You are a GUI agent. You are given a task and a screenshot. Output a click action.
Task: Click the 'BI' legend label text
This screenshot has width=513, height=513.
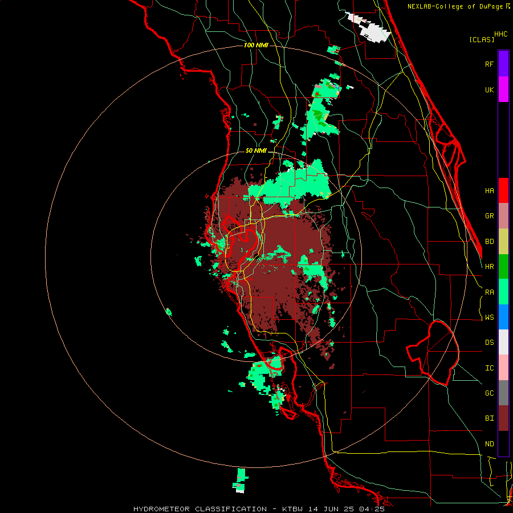click(x=489, y=418)
